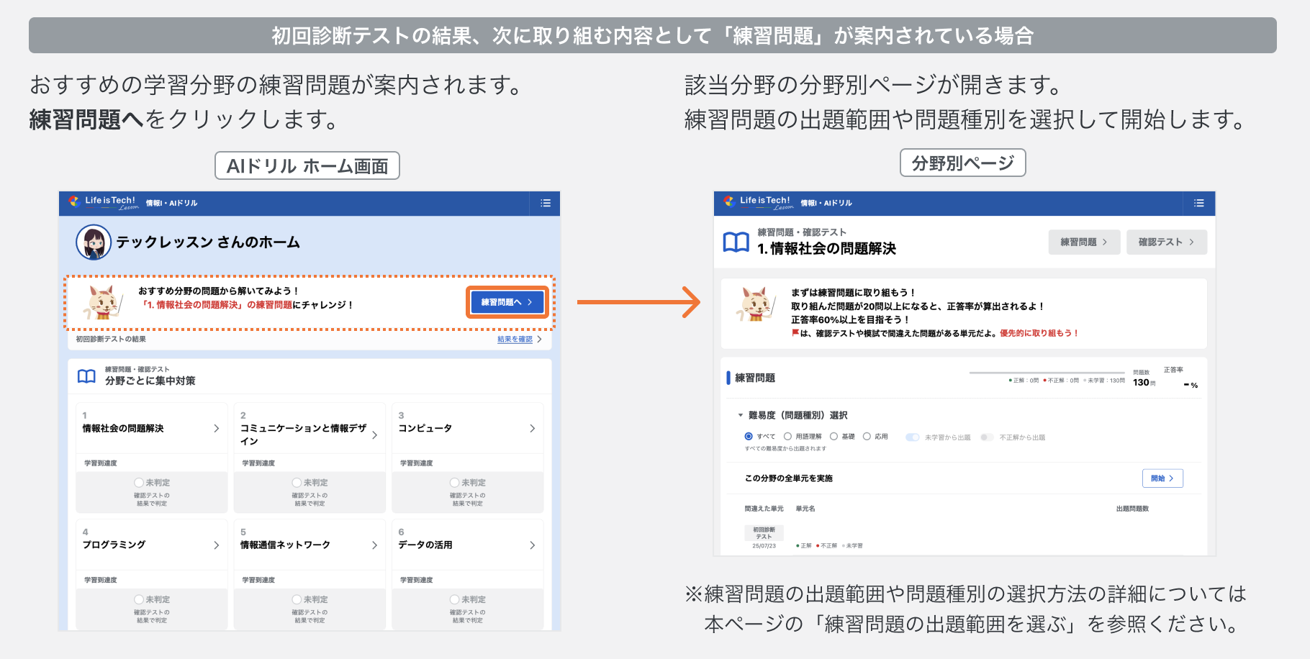Click the 開始 button for 全単元を実施
Screen dimensions: 1310x659
pos(1162,478)
